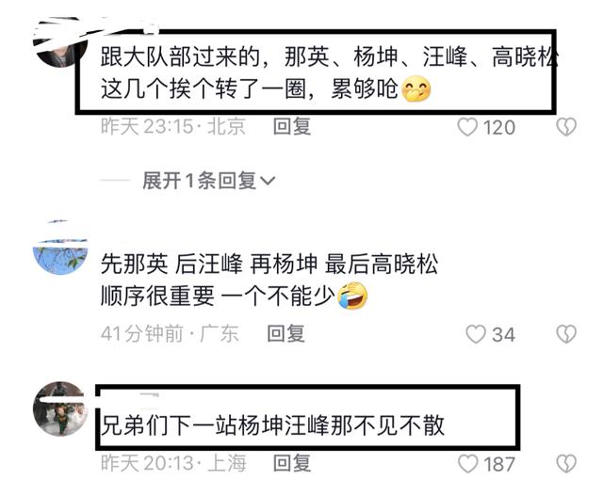Reply to the Shanghai comment from 昨天 20:13

pos(292,463)
